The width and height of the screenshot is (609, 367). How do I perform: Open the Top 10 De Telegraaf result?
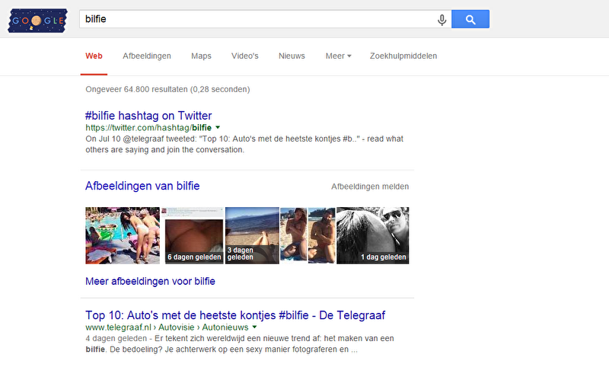coord(235,315)
